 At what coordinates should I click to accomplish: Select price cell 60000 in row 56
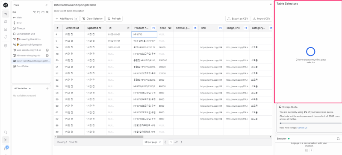165,86
